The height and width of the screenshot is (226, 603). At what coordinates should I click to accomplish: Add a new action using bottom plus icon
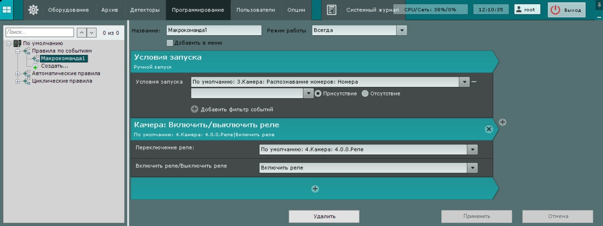click(315, 189)
